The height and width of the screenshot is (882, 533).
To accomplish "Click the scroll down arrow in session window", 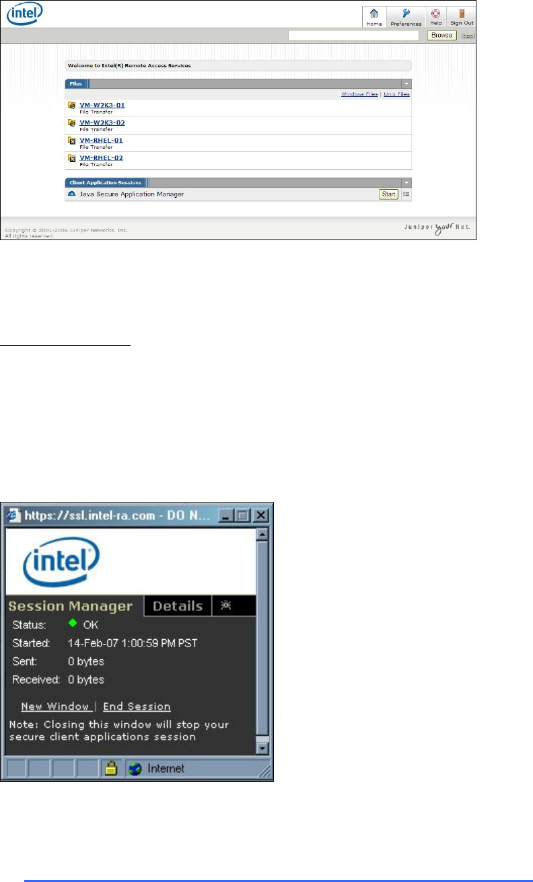I will [262, 748].
